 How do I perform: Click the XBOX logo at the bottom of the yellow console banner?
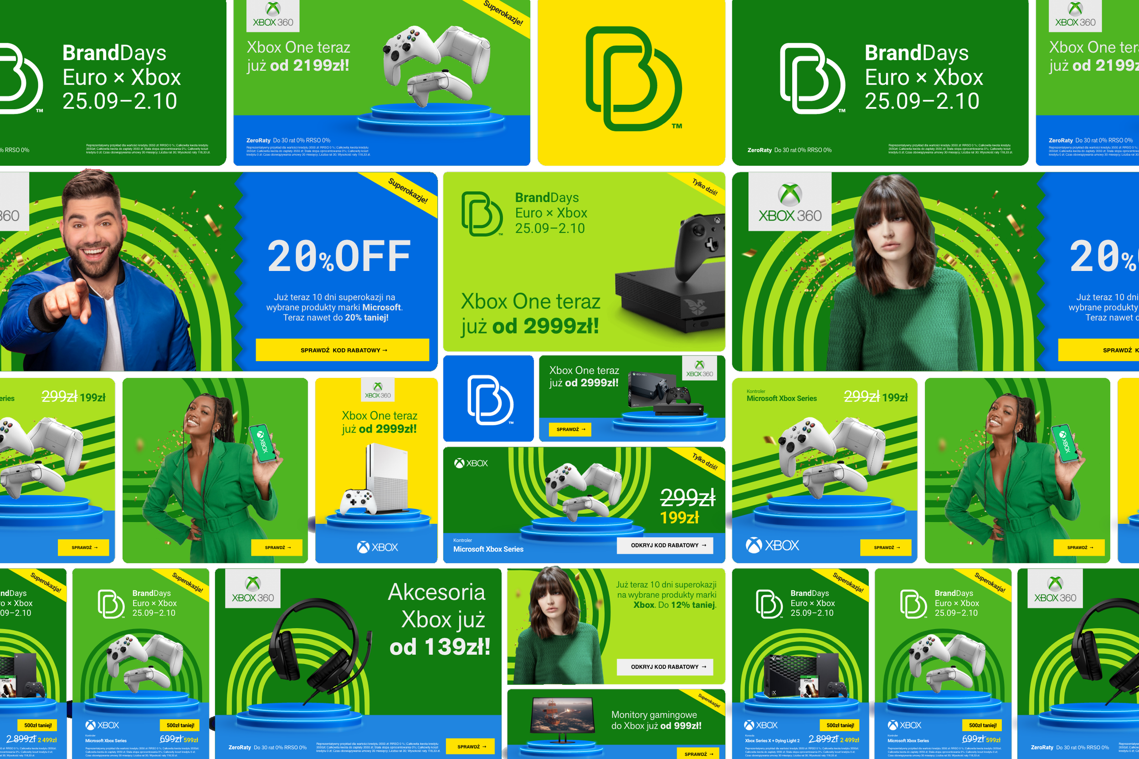tap(377, 547)
